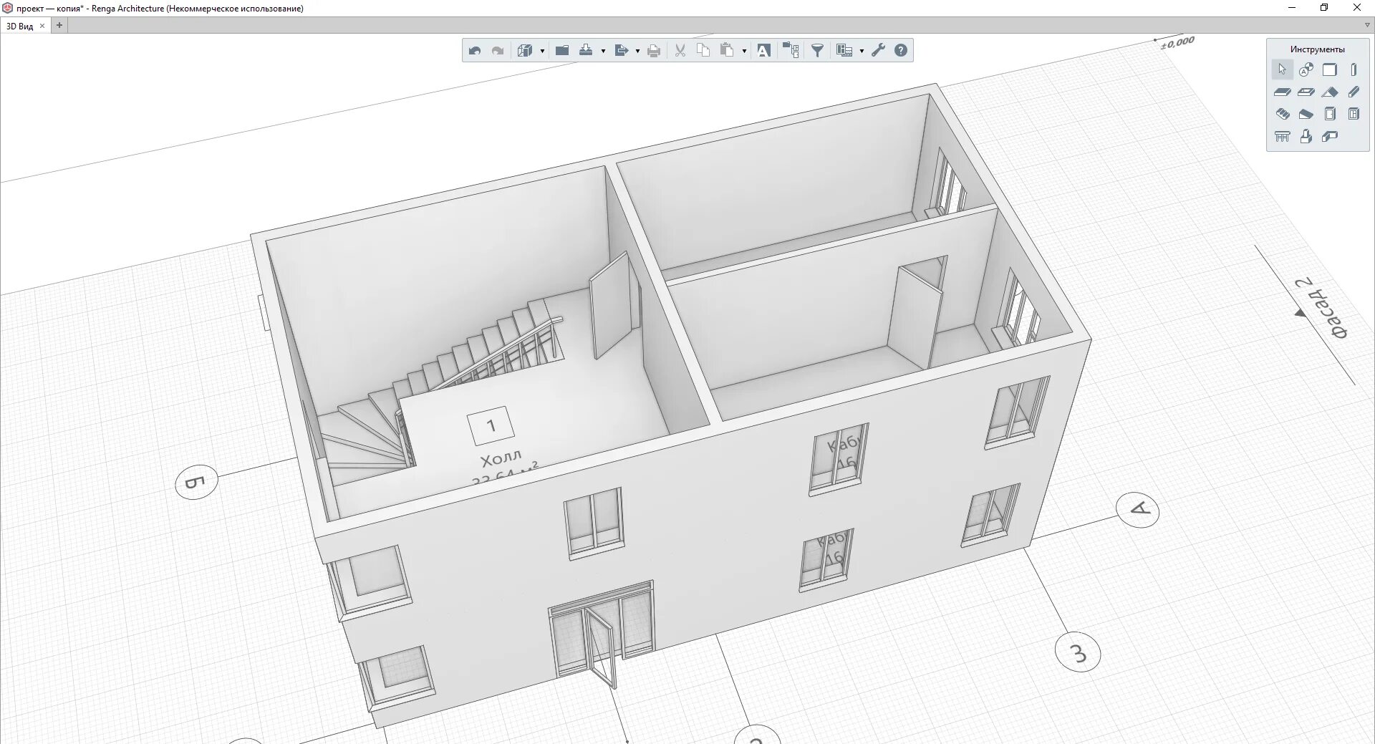1375x744 pixels.
Task: Expand the visual style dropdown arrow
Action: (x=862, y=51)
